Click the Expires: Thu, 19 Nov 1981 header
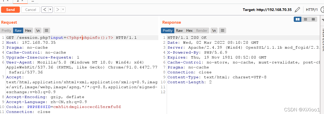The width and height of the screenshot is (324, 114). [217, 57]
